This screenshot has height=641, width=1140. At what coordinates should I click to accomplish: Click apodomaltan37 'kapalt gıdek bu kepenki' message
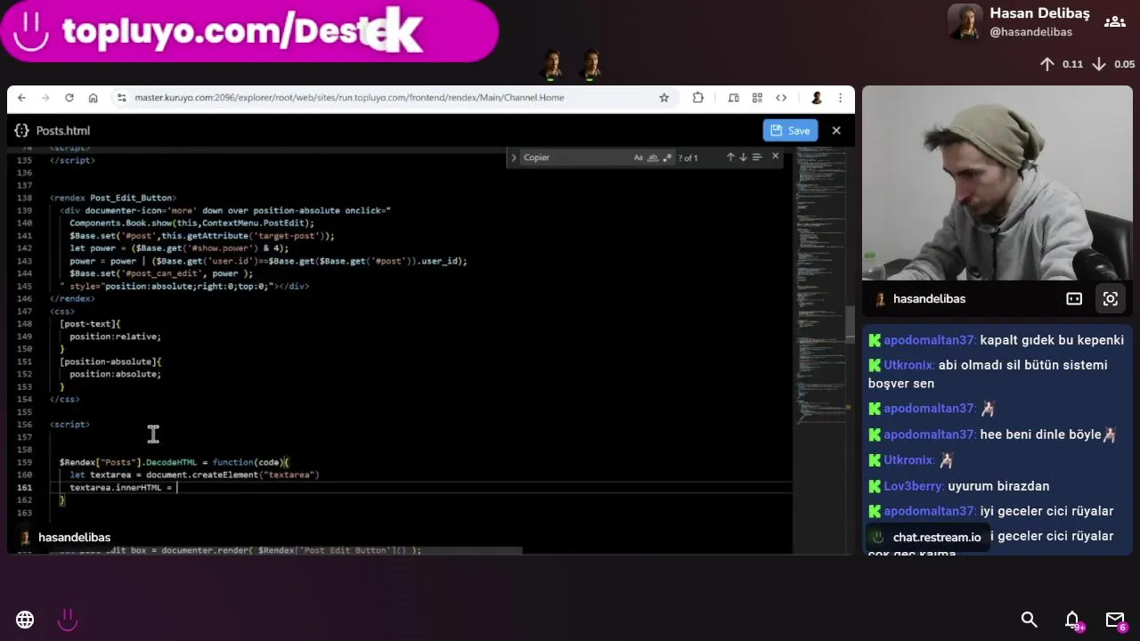[996, 340]
